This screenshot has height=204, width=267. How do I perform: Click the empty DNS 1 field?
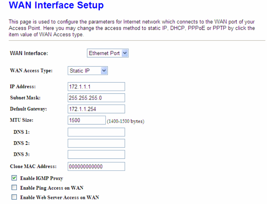point(96,132)
